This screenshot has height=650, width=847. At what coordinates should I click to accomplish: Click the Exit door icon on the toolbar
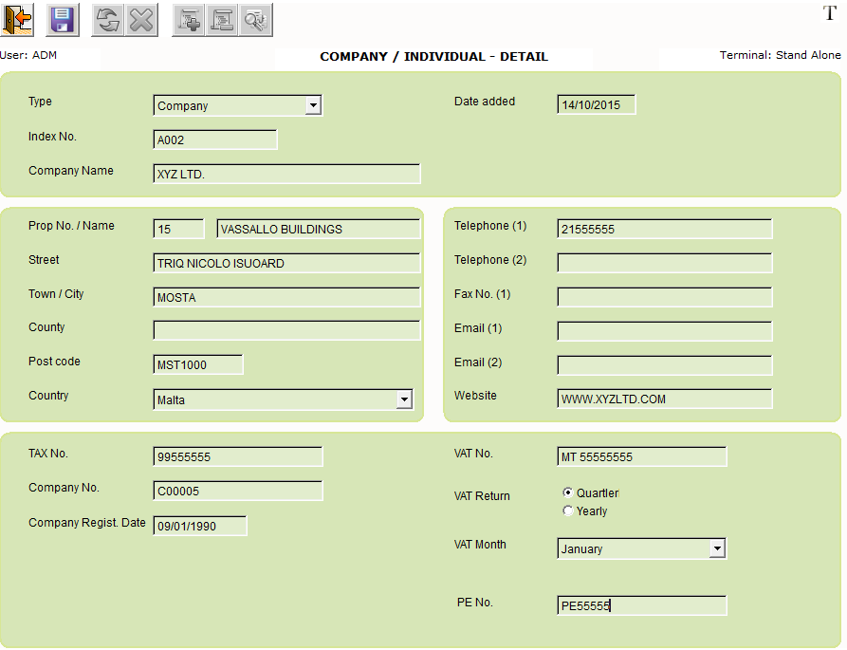click(16, 19)
